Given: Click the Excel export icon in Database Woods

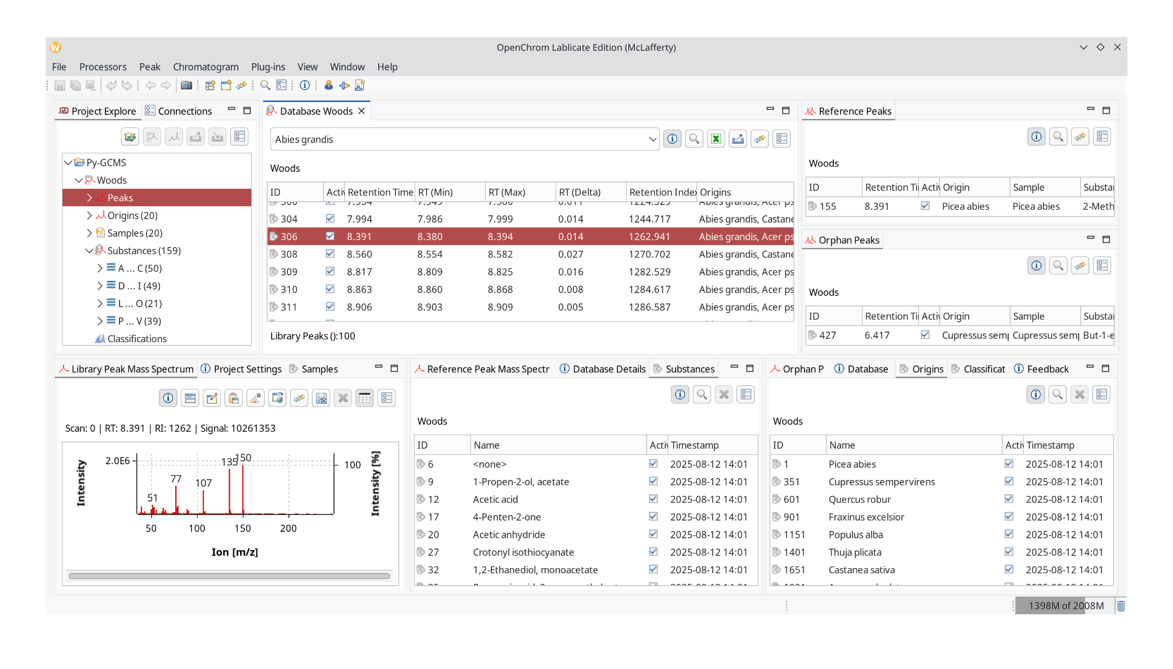Looking at the screenshot, I should pos(716,139).
